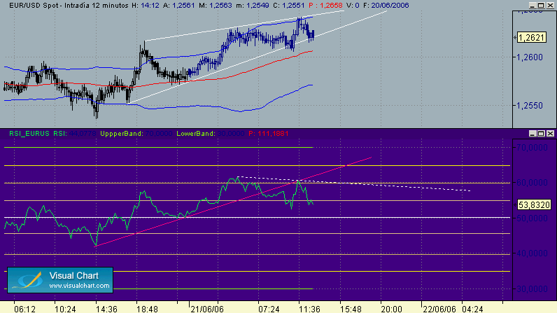Viewport: 557px width, 313px height.
Task: Maximize the EUR/USD price chart panel
Action: click(x=541, y=6)
